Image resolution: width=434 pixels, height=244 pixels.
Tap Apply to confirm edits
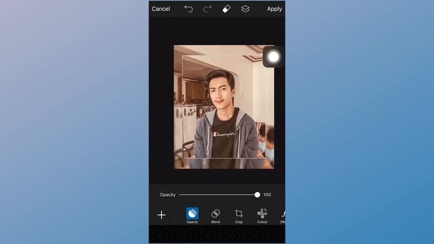click(274, 9)
